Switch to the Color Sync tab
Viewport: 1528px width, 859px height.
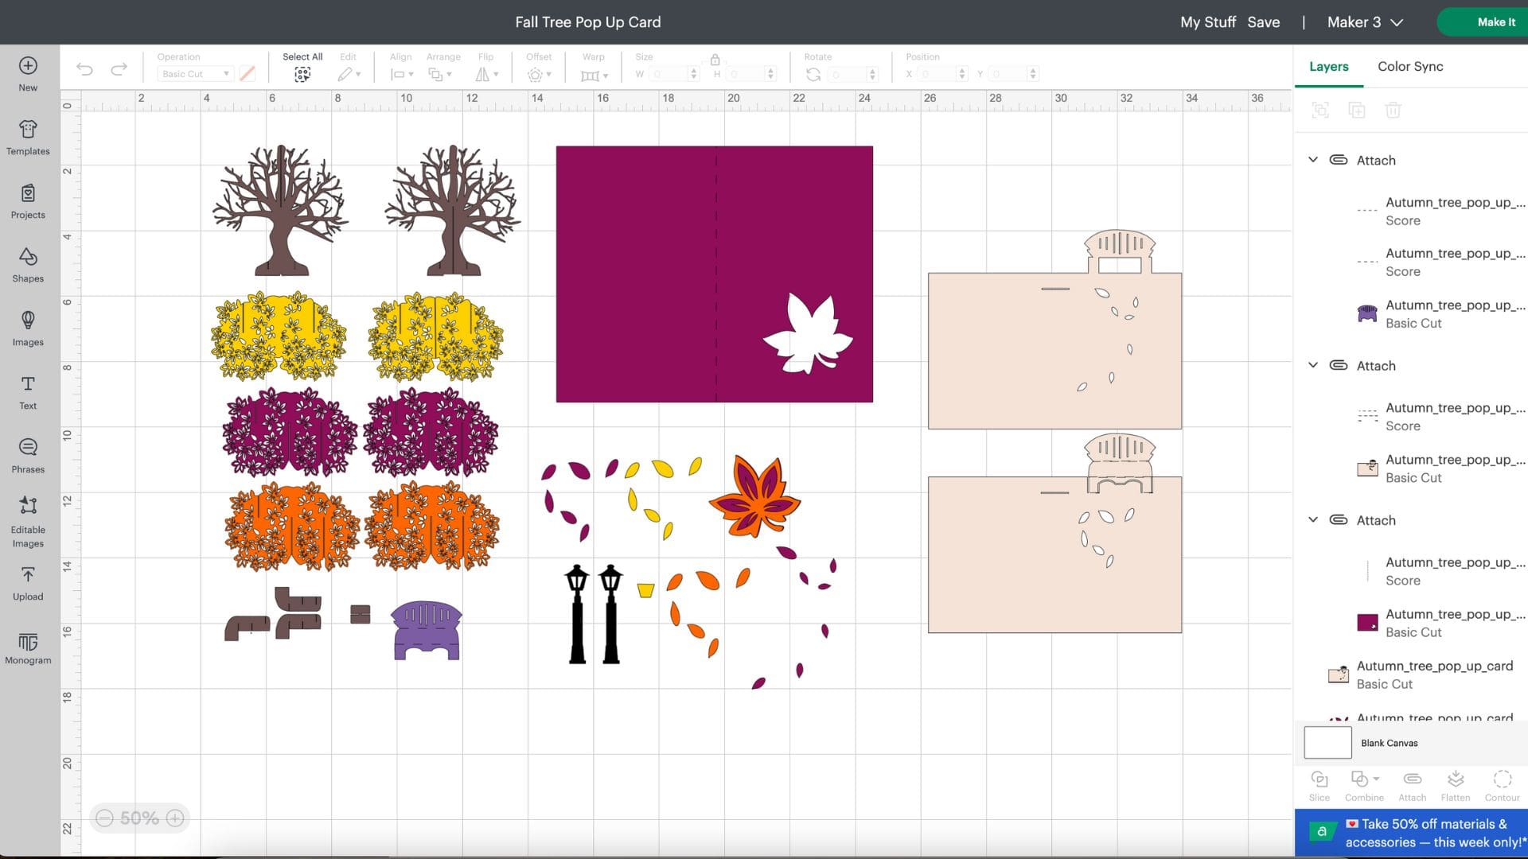click(1409, 67)
